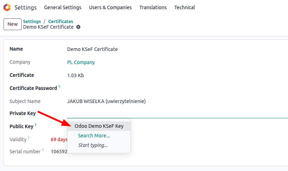Open the General Settings menu

(63, 7)
